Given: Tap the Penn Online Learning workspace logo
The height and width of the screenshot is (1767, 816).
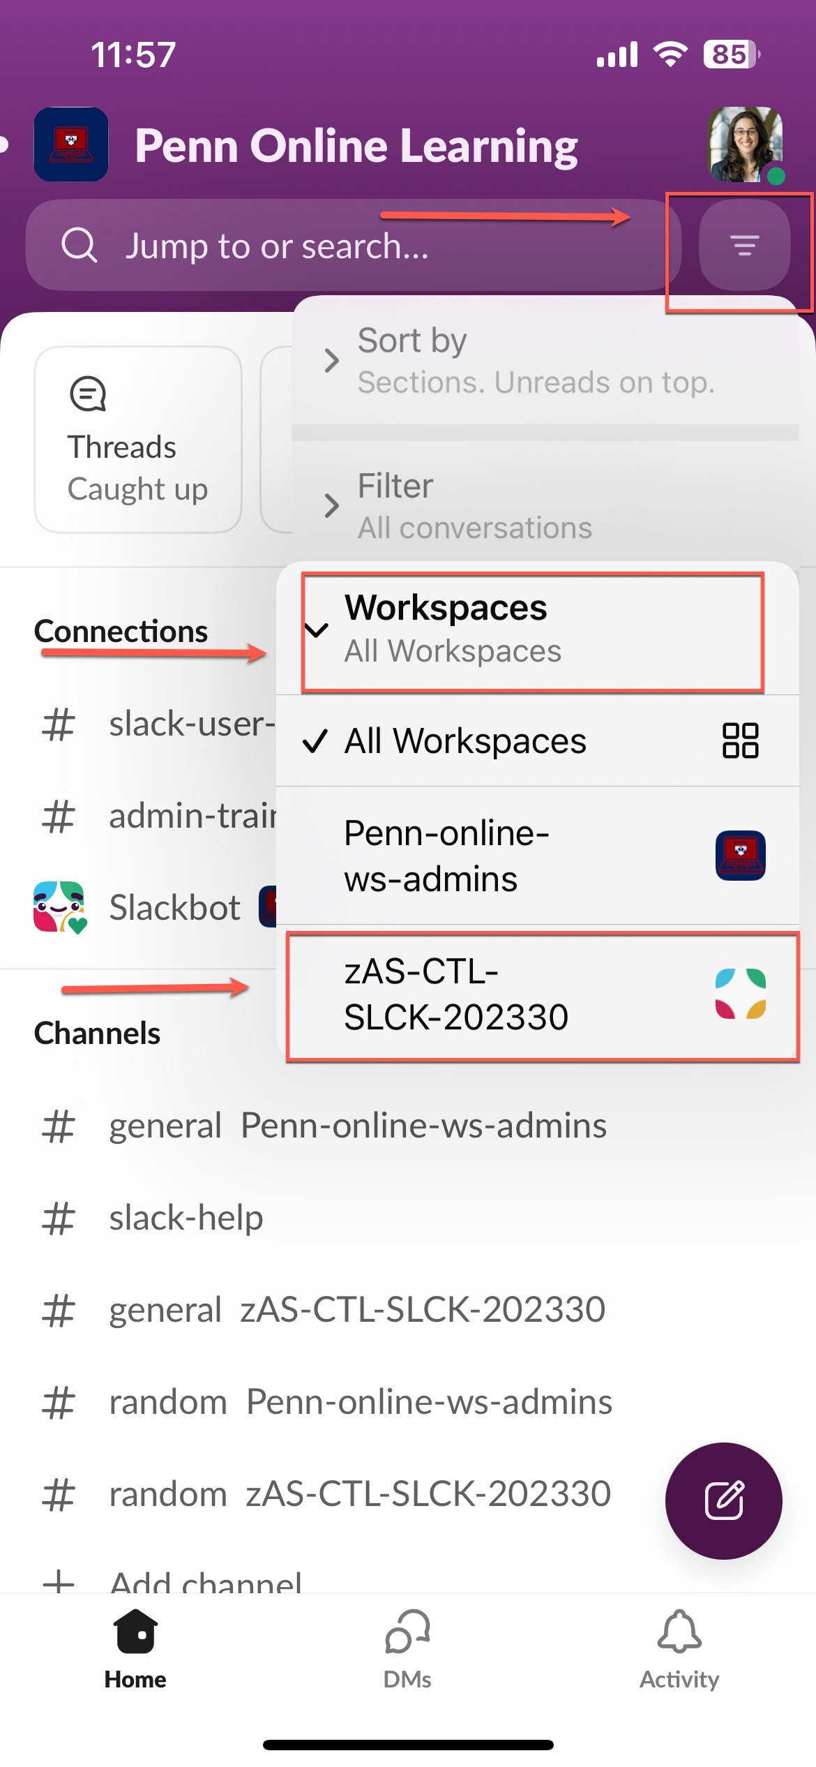Looking at the screenshot, I should tap(71, 144).
